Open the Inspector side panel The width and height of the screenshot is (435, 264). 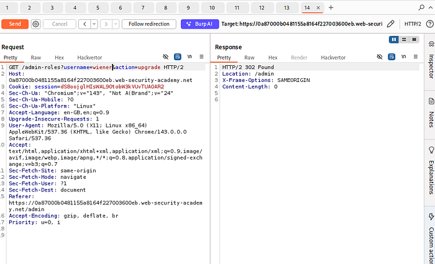[x=431, y=60]
